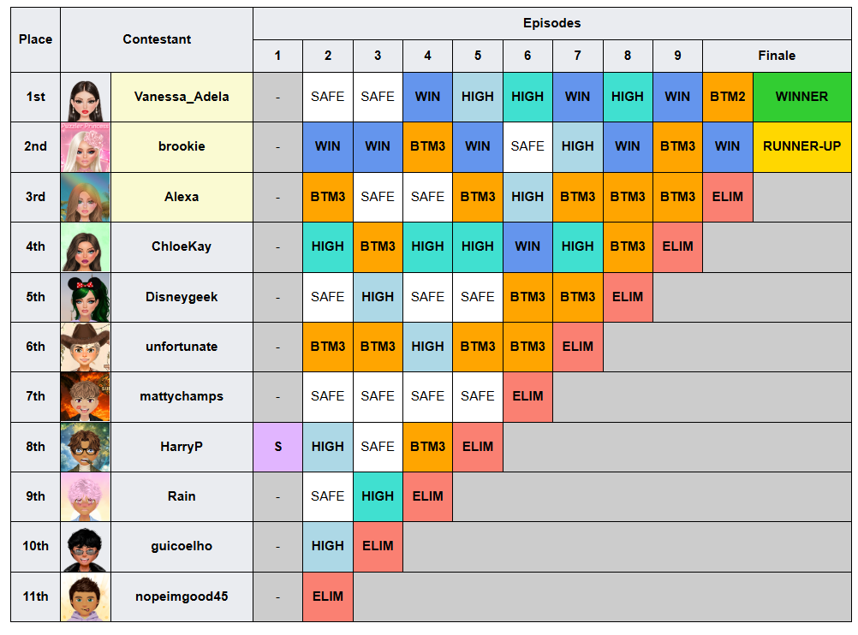Image resolution: width=858 pixels, height=635 pixels.
Task: Select the yellow RUNNER-UP cell
Action: click(x=801, y=146)
